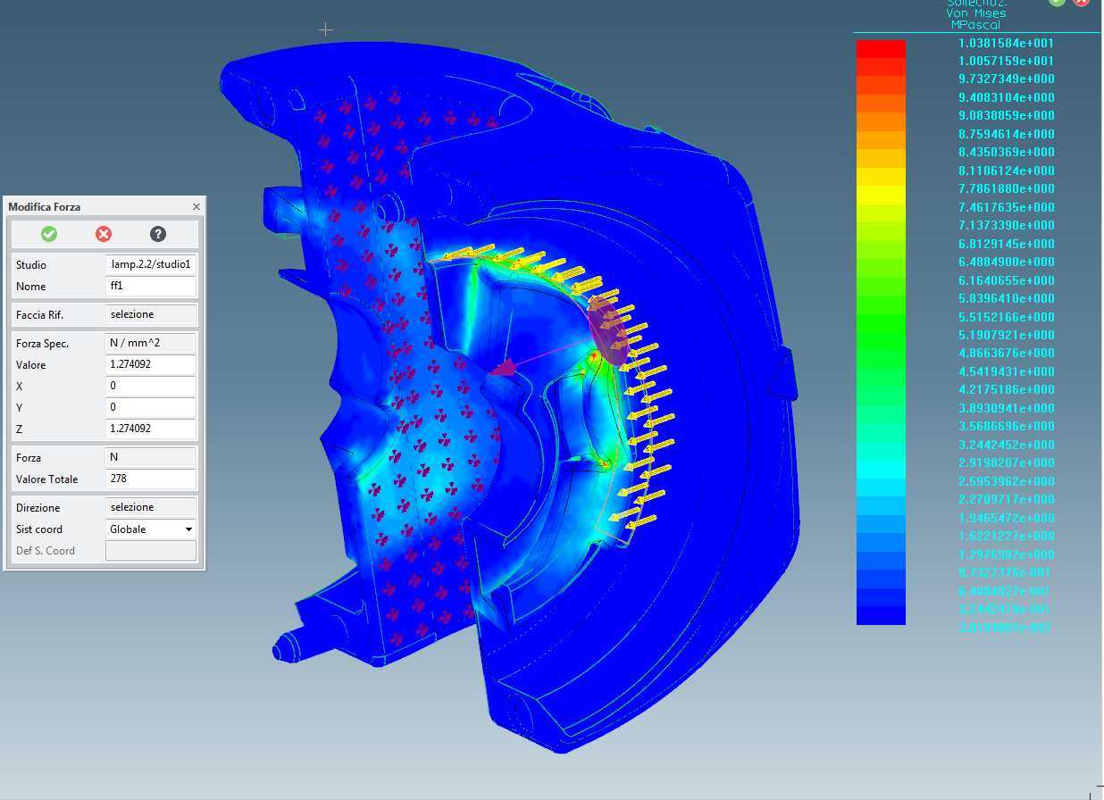Screen dimensions: 1104x800
Task: Click the Forza Spec. label
Action: tap(42, 344)
